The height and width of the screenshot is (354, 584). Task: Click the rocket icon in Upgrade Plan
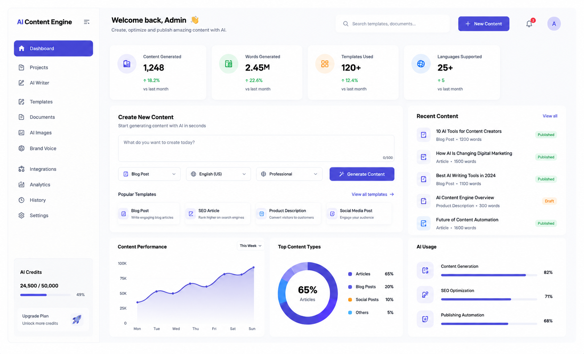pos(77,319)
